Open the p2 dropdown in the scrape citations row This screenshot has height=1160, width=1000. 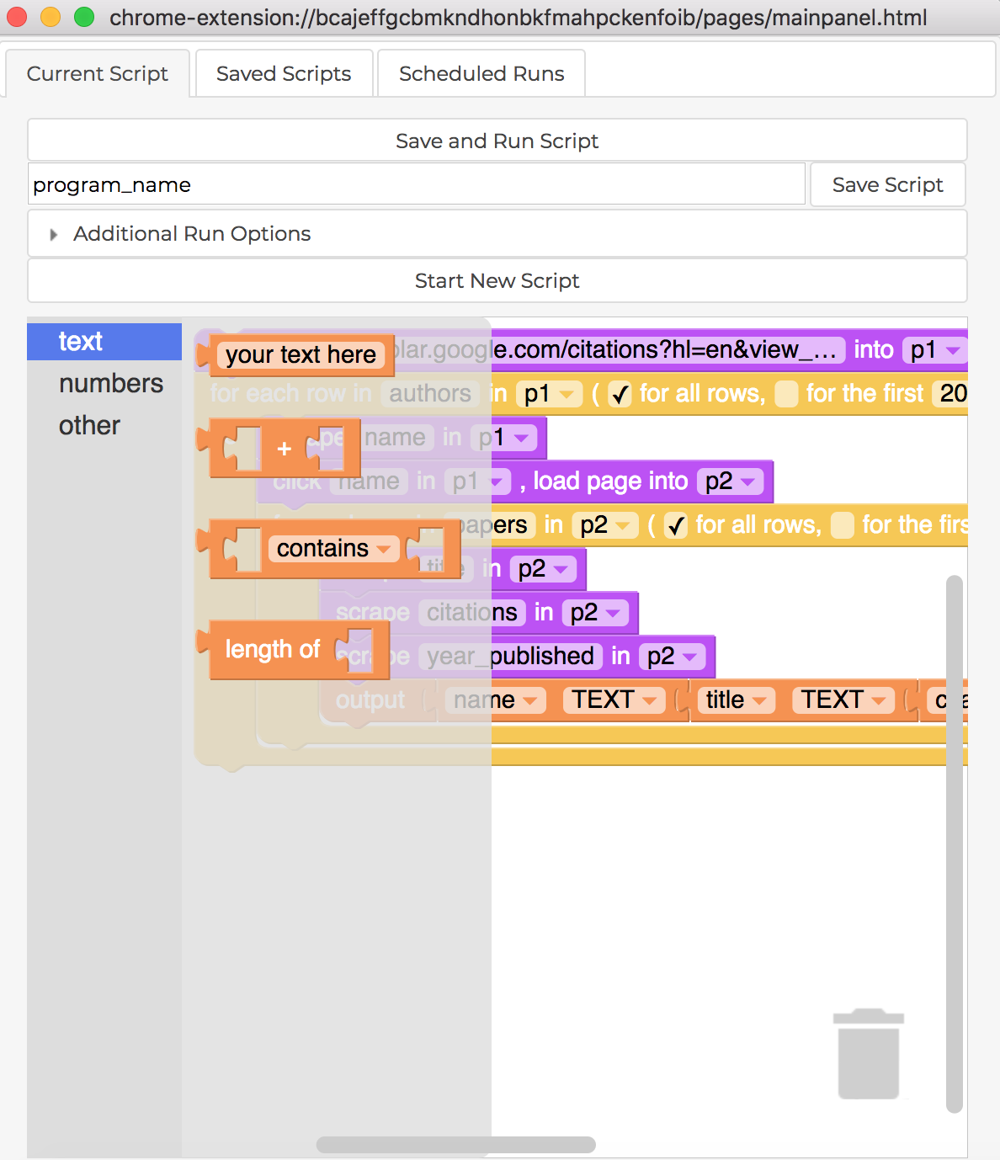[595, 613]
